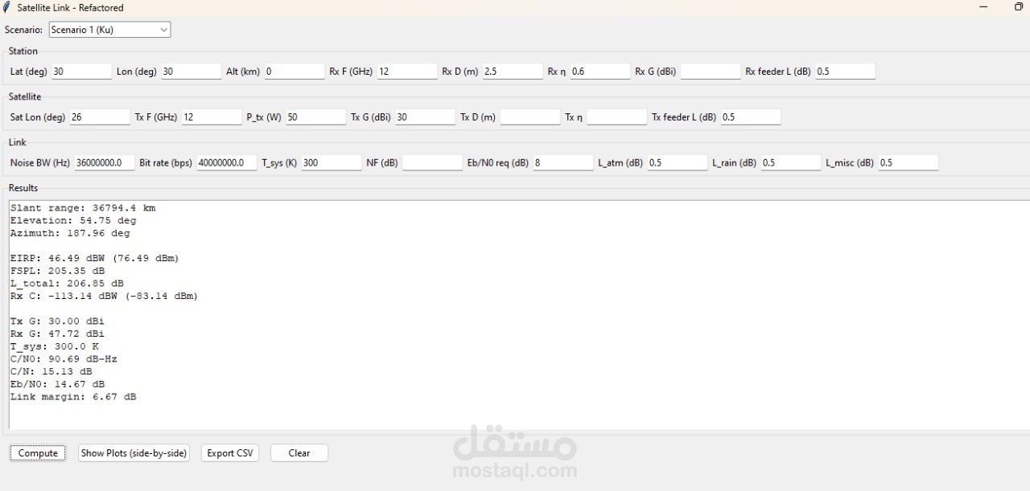The image size is (1030, 491).
Task: Edit the Bit rate (bps) value
Action: pos(226,162)
